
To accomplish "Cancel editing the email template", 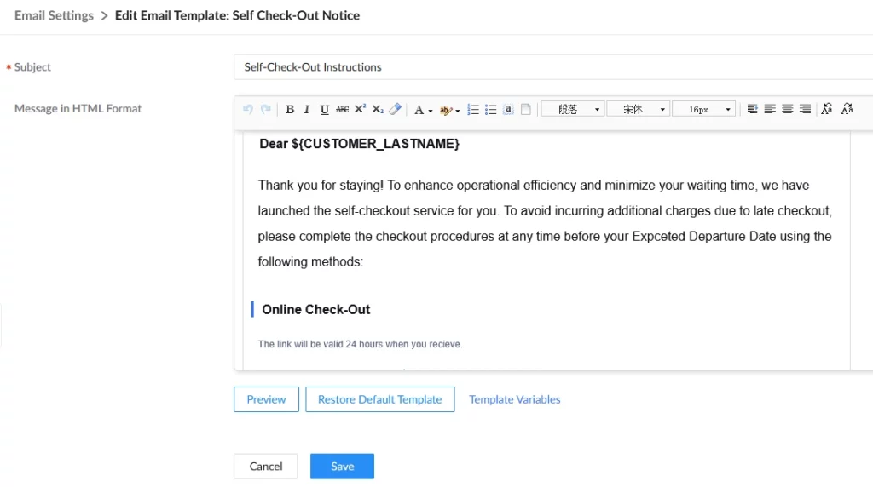I will click(266, 466).
